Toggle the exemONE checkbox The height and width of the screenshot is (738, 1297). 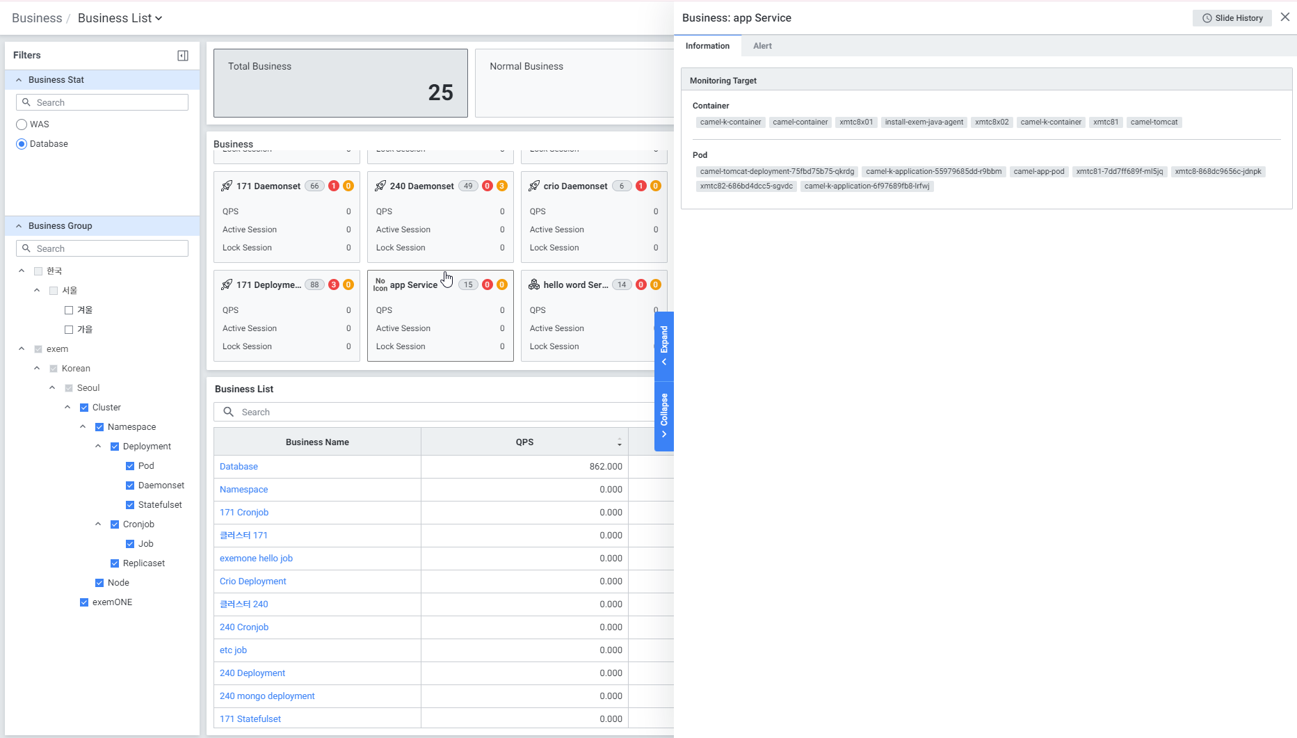pos(84,602)
